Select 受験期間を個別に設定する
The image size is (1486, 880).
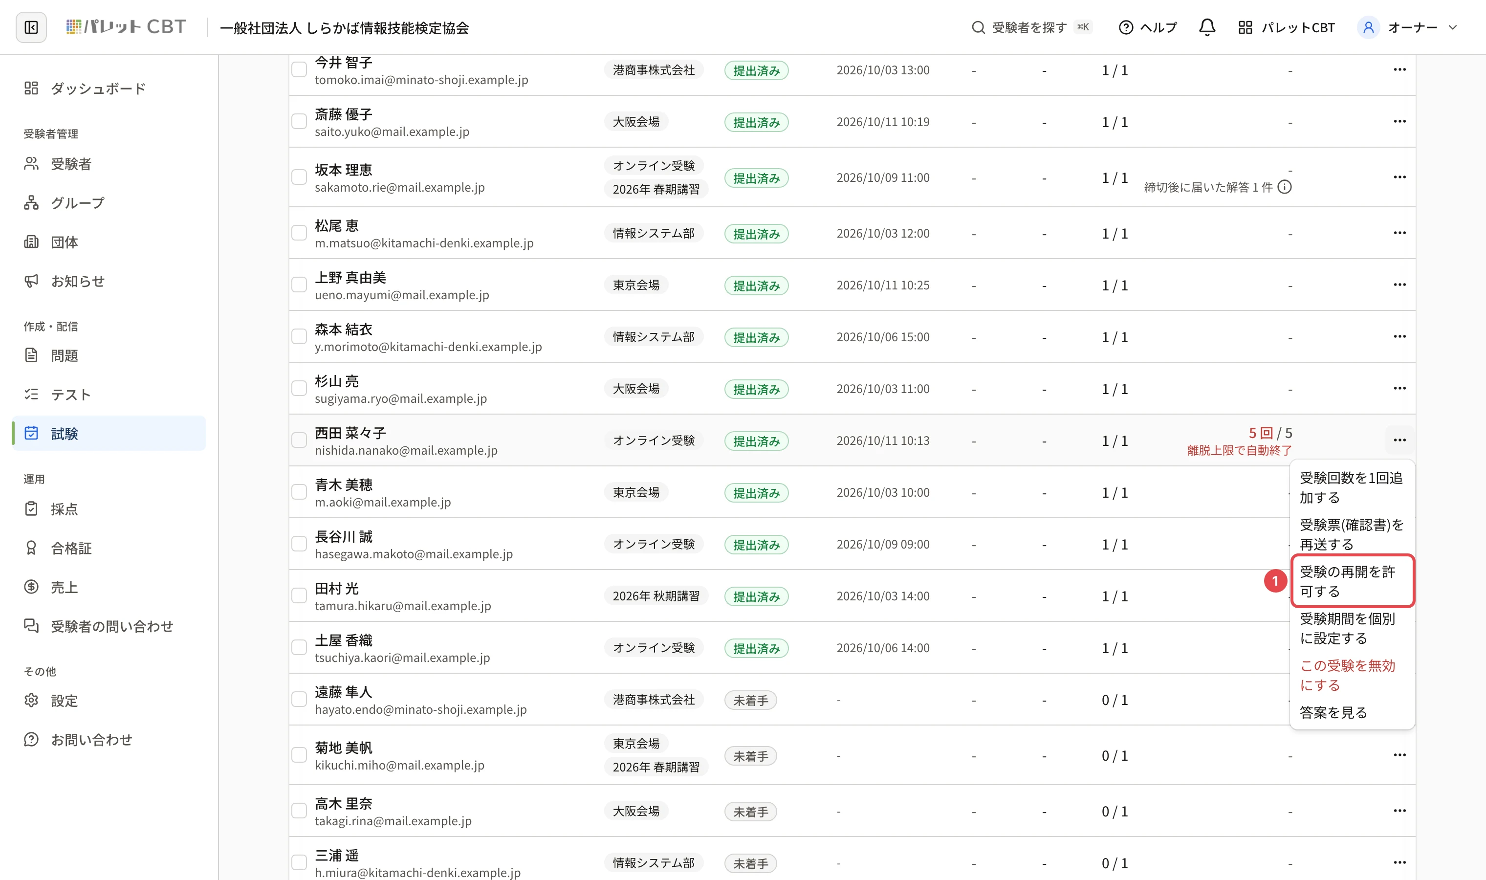[x=1352, y=628]
